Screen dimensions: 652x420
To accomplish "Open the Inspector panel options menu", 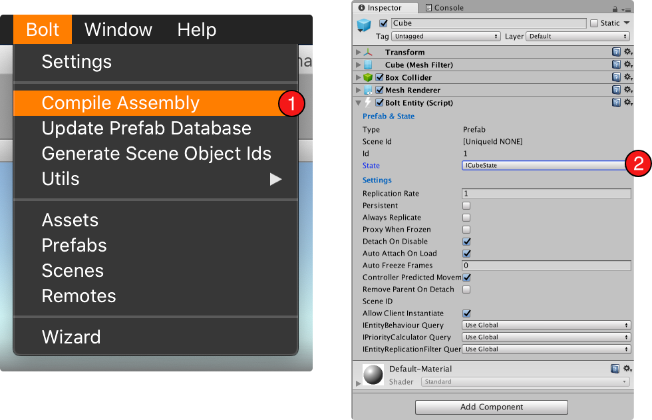I will (627, 9).
